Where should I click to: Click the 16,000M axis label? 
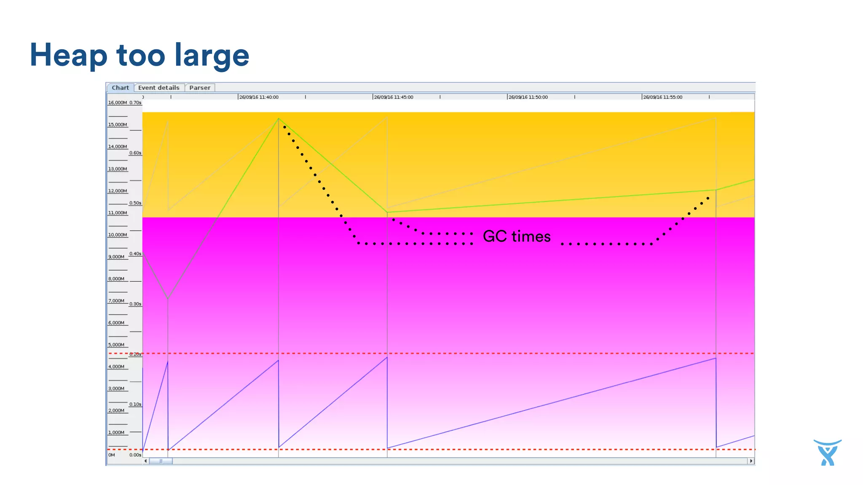coord(117,103)
